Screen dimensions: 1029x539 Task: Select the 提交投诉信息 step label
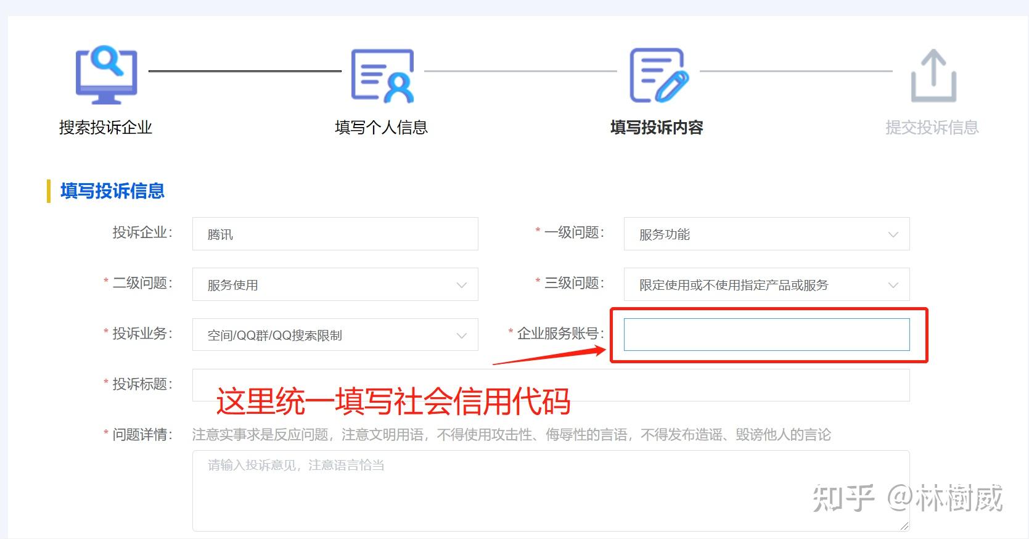point(932,128)
